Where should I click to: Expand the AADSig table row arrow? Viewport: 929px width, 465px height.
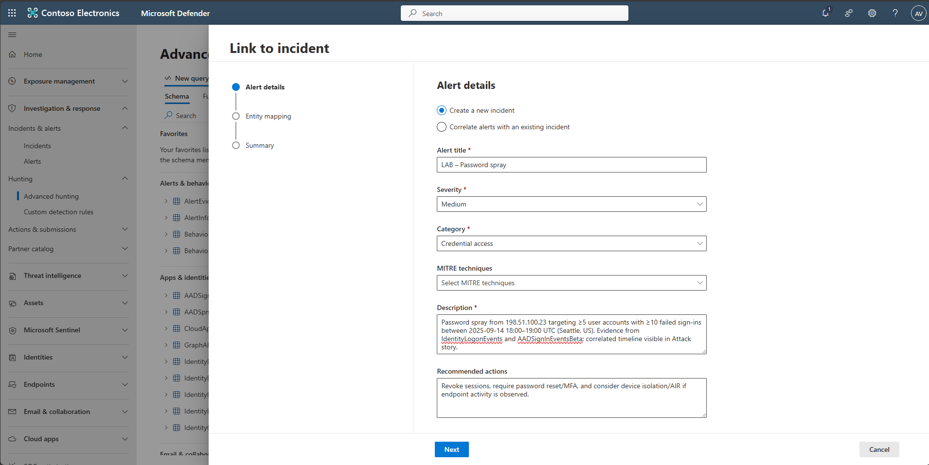pyautogui.click(x=166, y=295)
